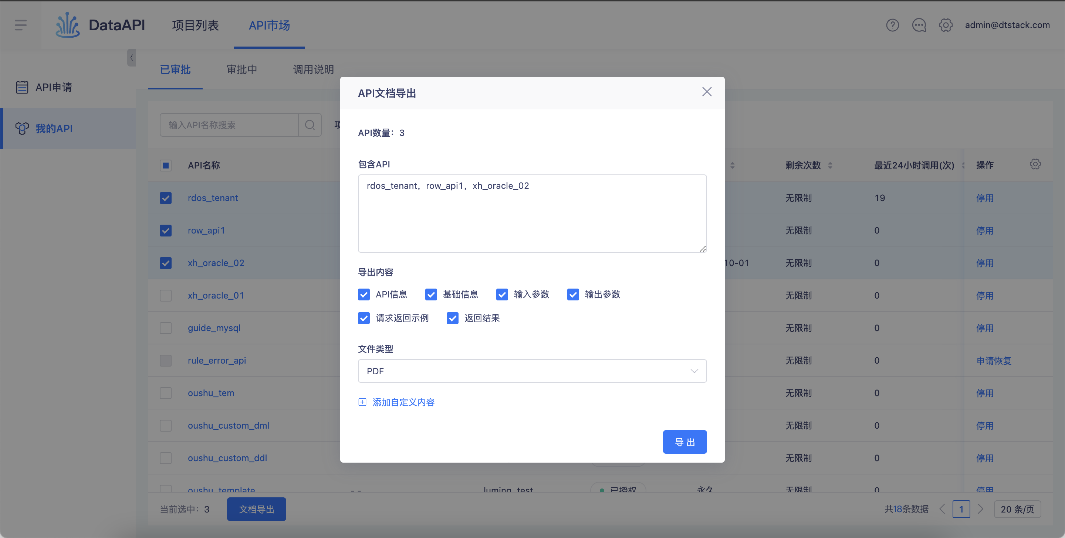Check the oushu_custom_ddl row checkbox

(x=166, y=458)
